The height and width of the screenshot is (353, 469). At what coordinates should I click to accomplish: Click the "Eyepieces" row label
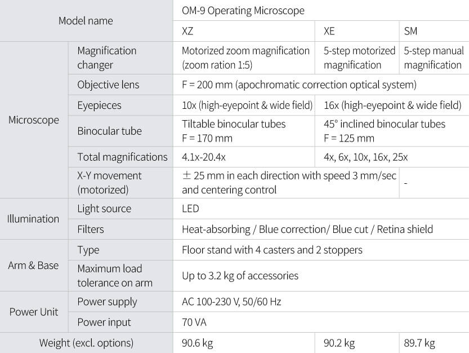pyautogui.click(x=99, y=105)
